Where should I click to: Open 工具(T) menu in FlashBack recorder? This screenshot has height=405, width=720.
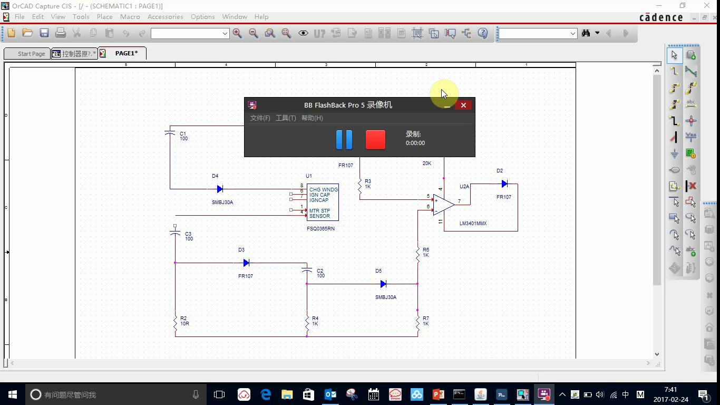pos(286,118)
